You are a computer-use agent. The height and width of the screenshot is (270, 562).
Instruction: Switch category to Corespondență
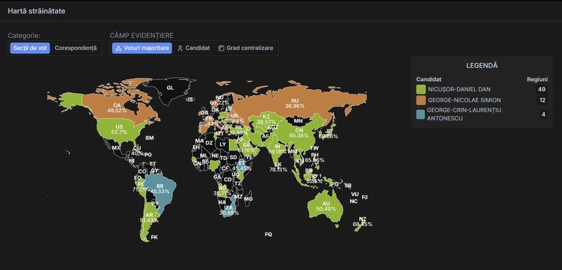tap(75, 48)
